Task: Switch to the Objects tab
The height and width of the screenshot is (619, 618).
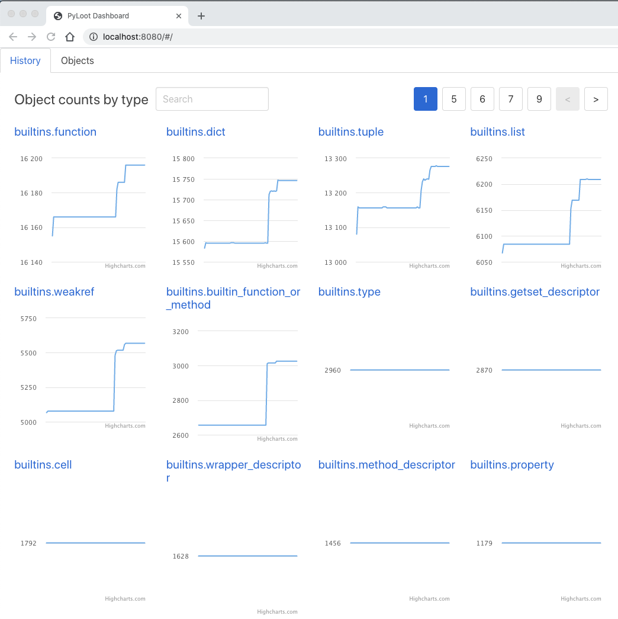Action: [78, 61]
